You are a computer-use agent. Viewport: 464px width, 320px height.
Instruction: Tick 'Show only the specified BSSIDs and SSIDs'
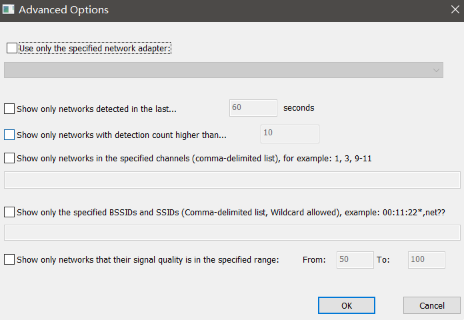pyautogui.click(x=9, y=212)
